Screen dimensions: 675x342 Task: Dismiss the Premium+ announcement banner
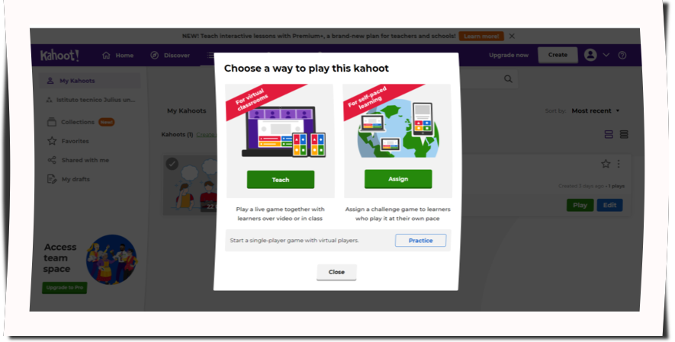click(x=512, y=36)
